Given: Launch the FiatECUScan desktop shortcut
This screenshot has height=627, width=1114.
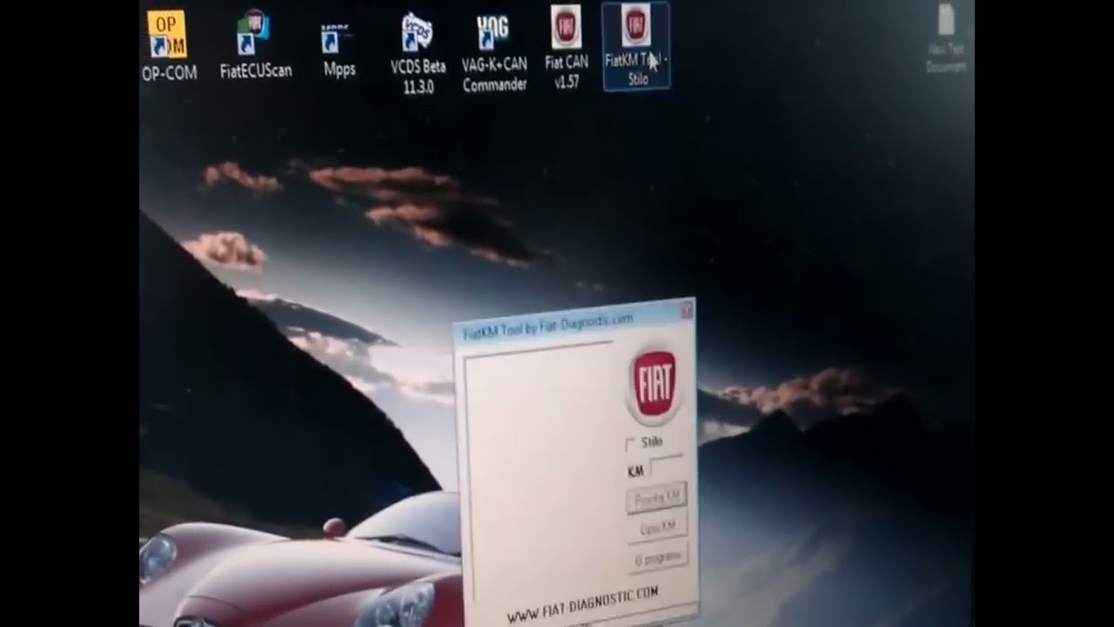Looking at the screenshot, I should click(255, 45).
